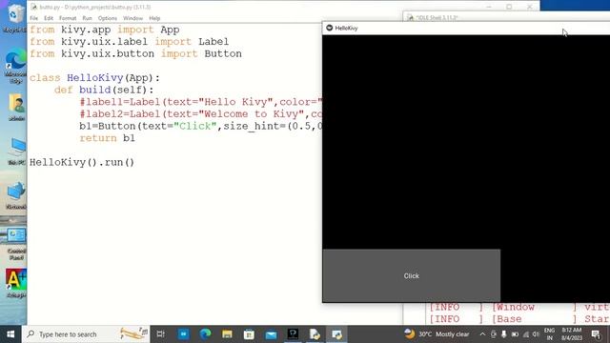Open File Explorer from the taskbar
The height and width of the screenshot is (343, 610).
click(227, 334)
